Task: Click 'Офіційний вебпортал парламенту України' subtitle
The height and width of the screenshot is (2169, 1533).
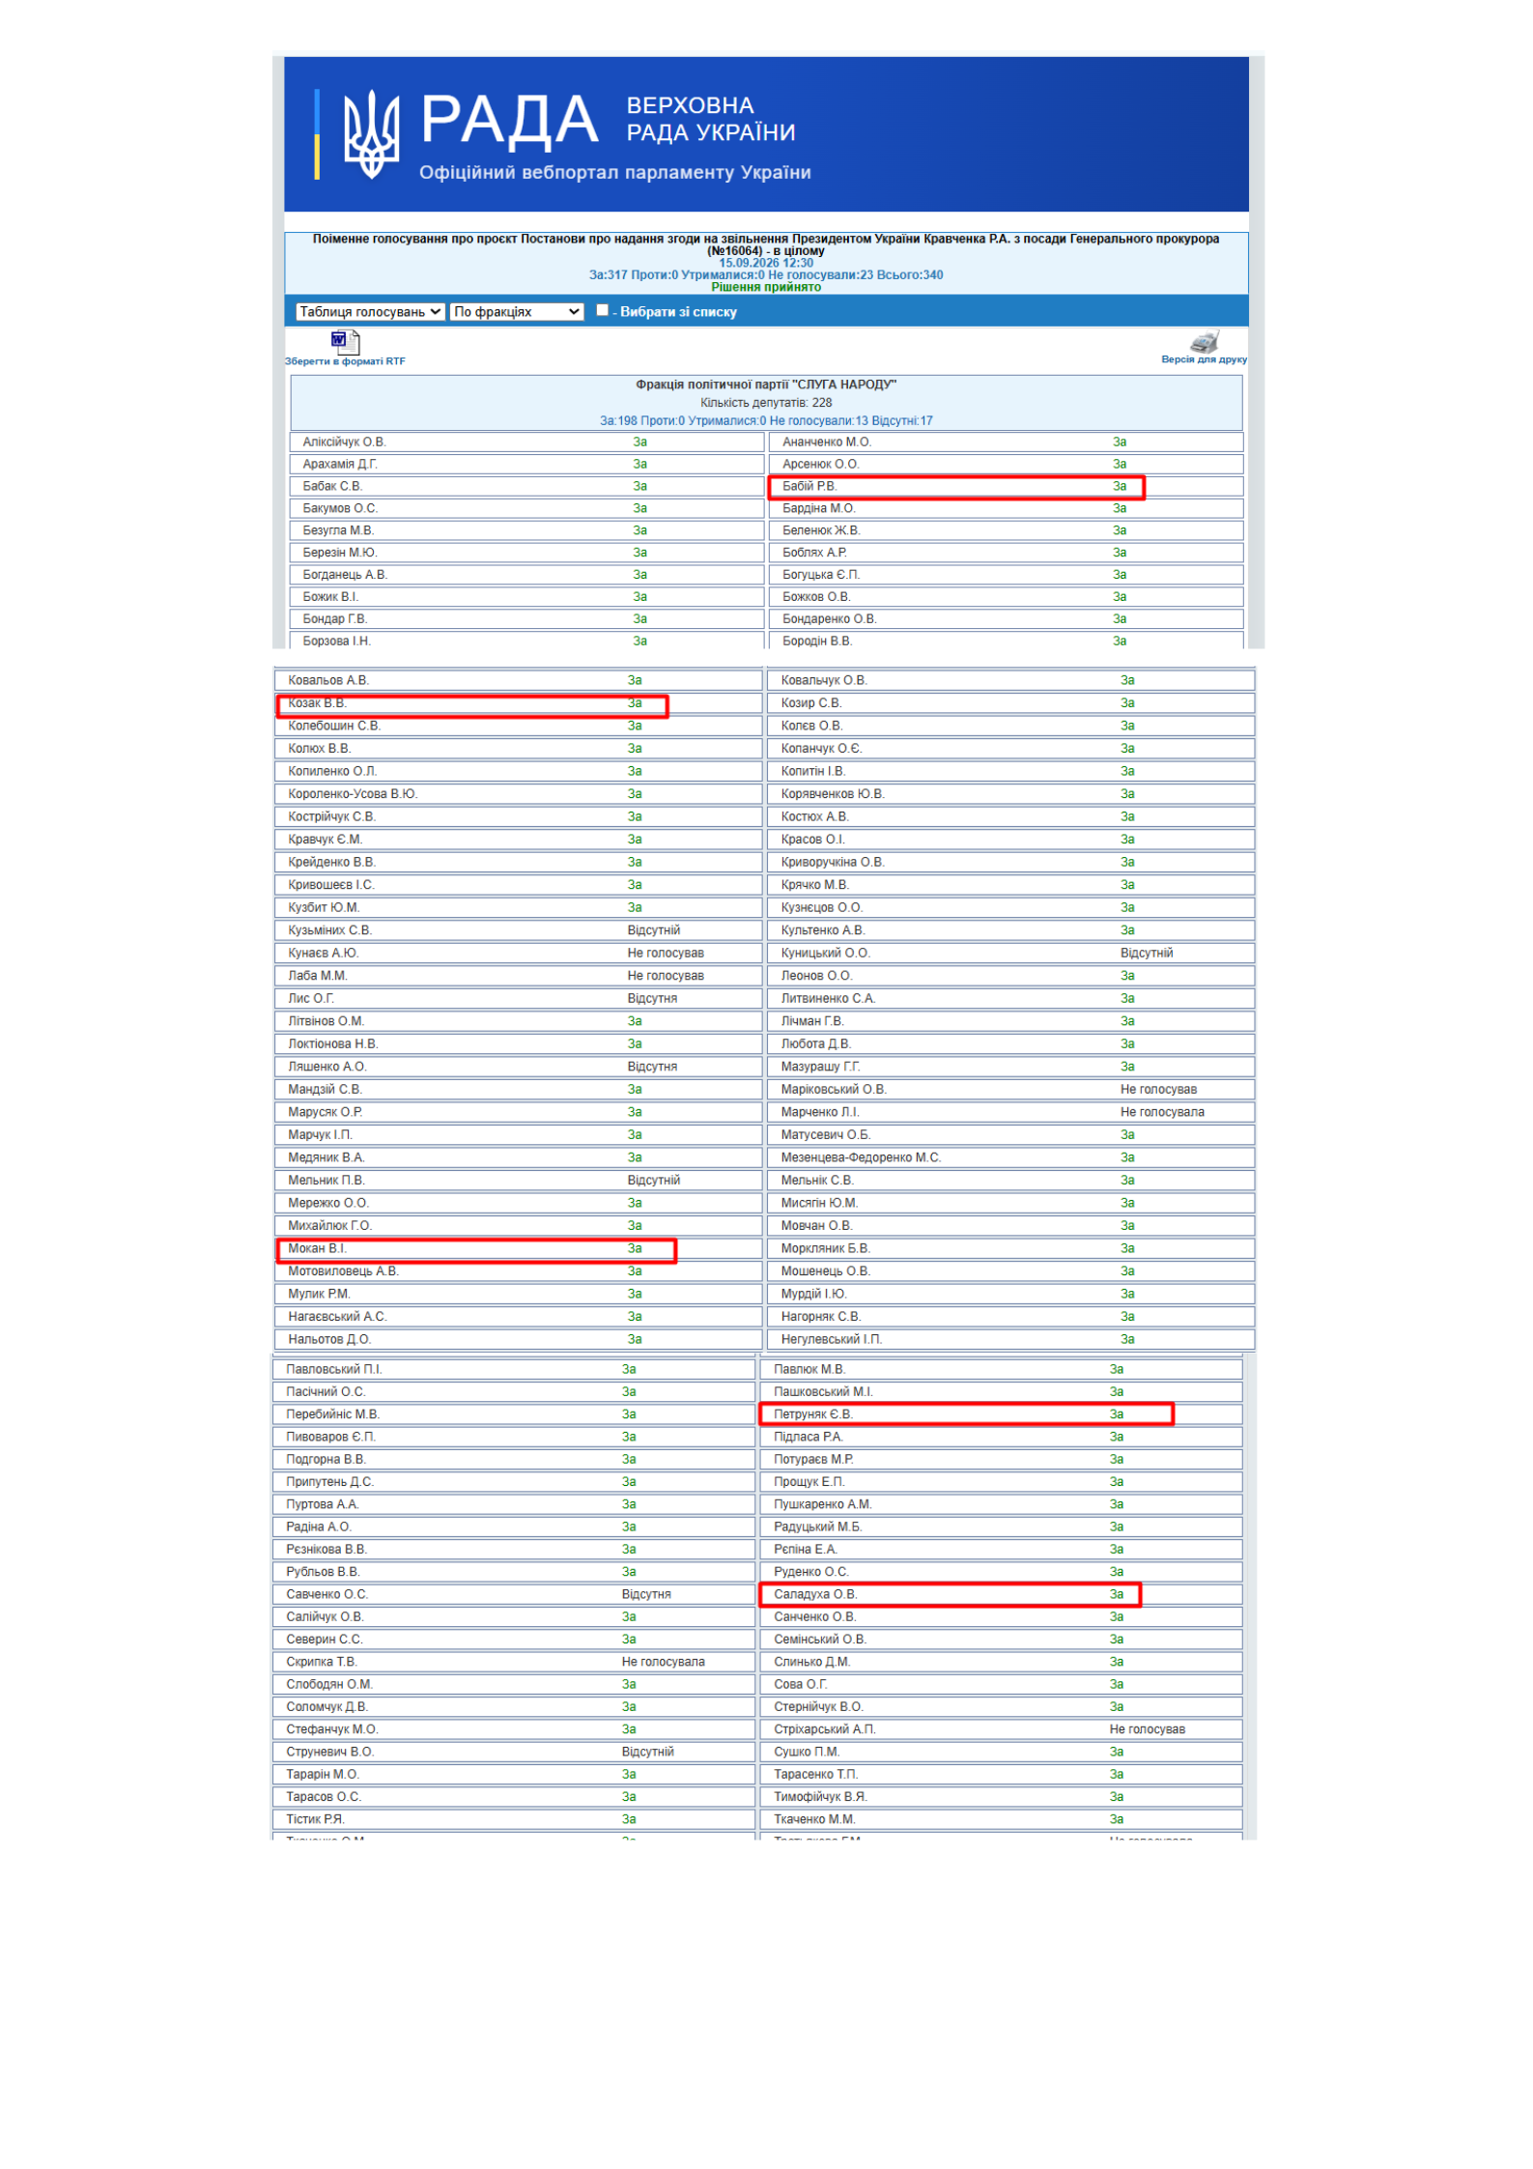Action: 614,173
